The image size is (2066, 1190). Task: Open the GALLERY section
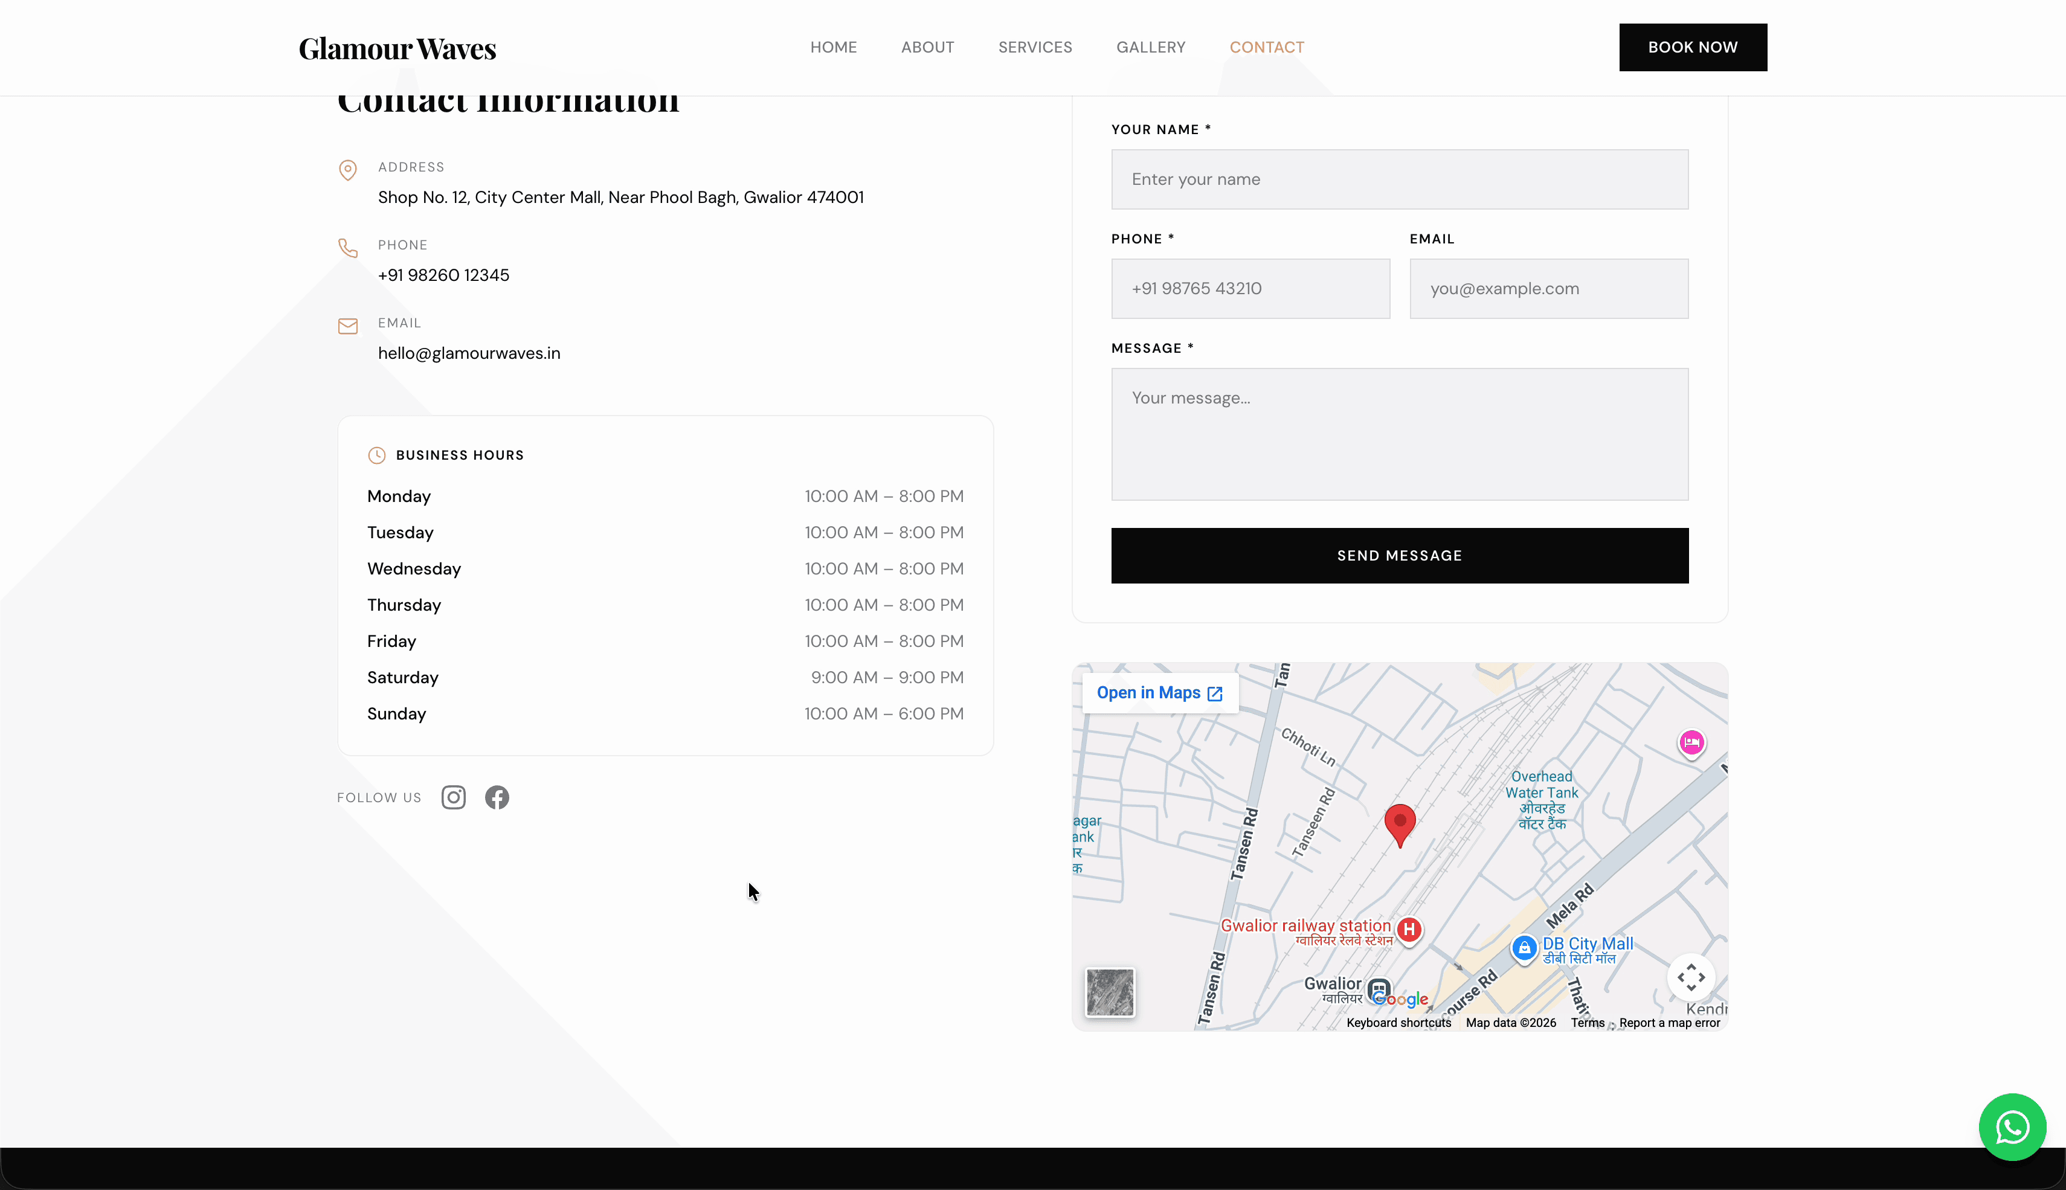[1151, 47]
